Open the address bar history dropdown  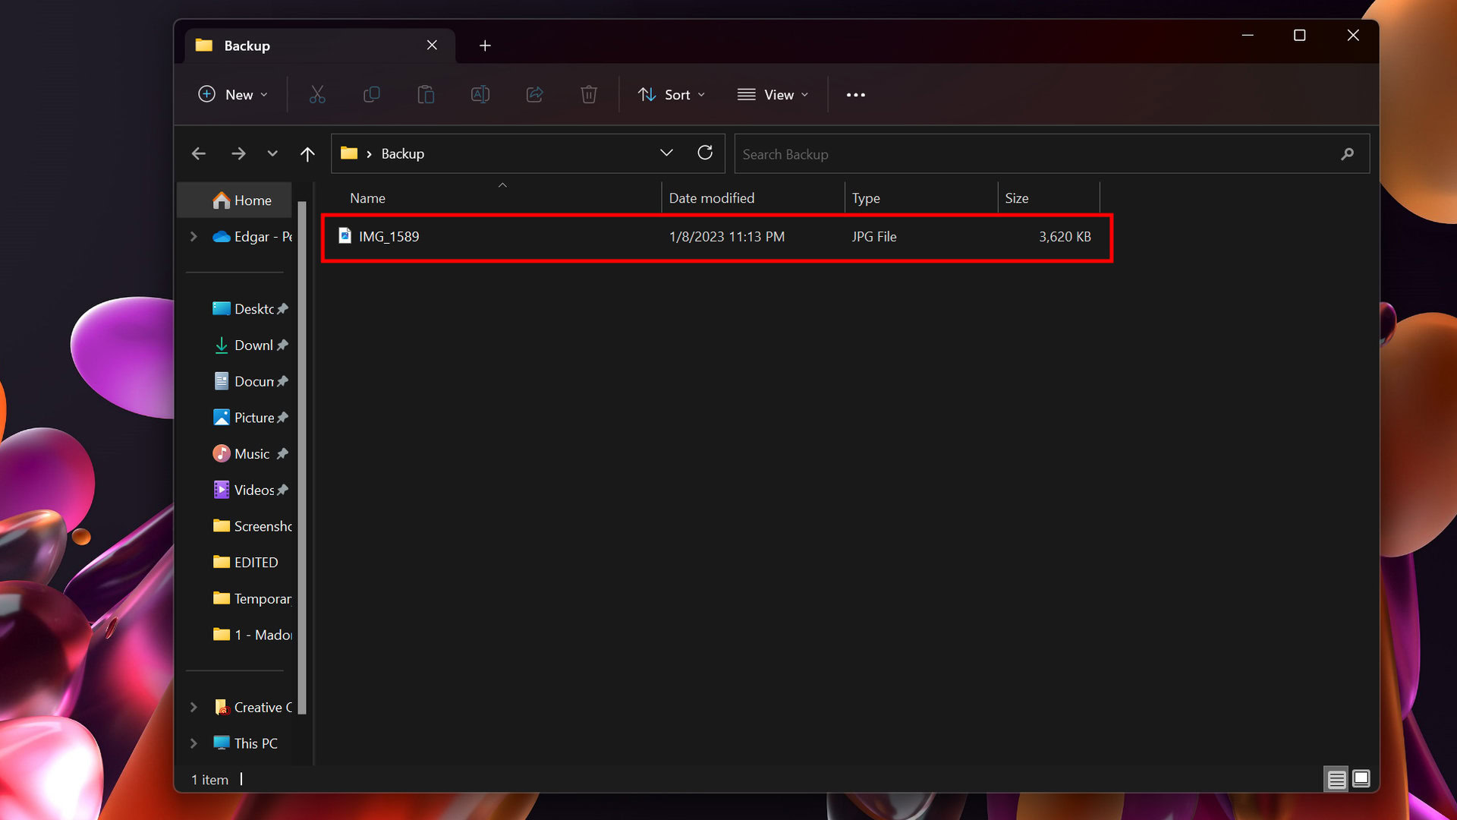click(666, 153)
